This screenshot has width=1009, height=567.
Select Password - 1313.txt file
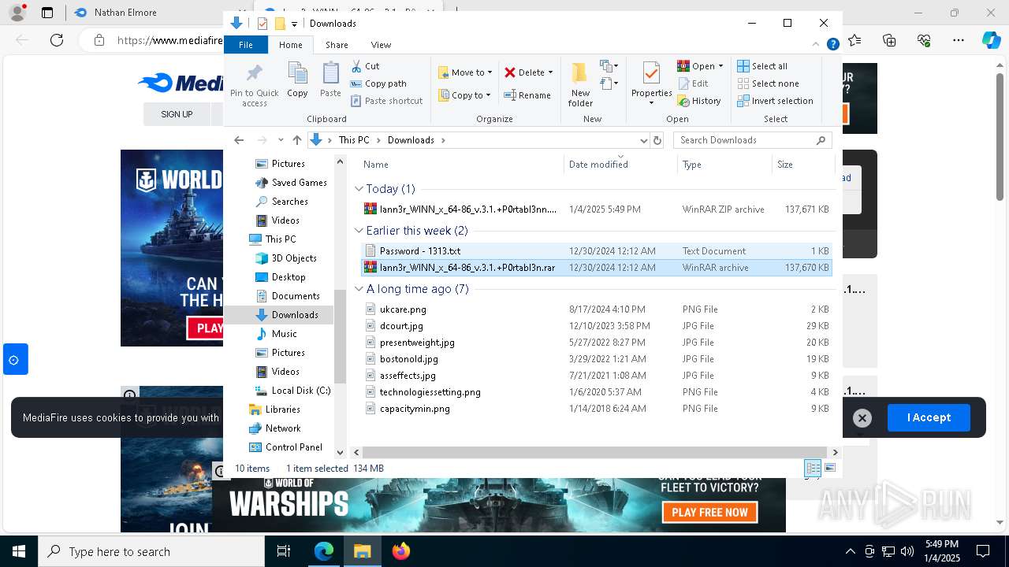pos(596,251)
